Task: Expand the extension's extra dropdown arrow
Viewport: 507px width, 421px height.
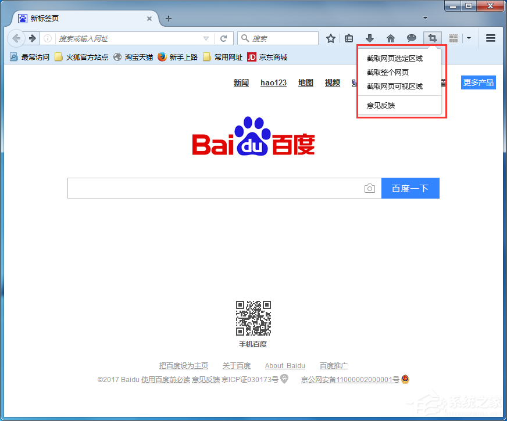Action: click(469, 38)
